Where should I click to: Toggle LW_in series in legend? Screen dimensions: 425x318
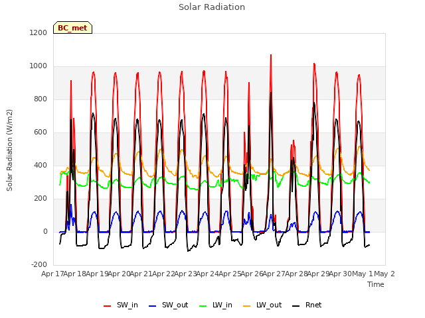[216, 305]
